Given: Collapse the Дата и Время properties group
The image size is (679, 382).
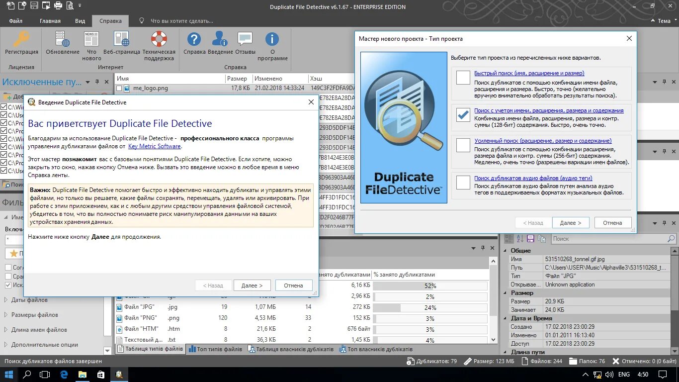Looking at the screenshot, I should coord(506,318).
